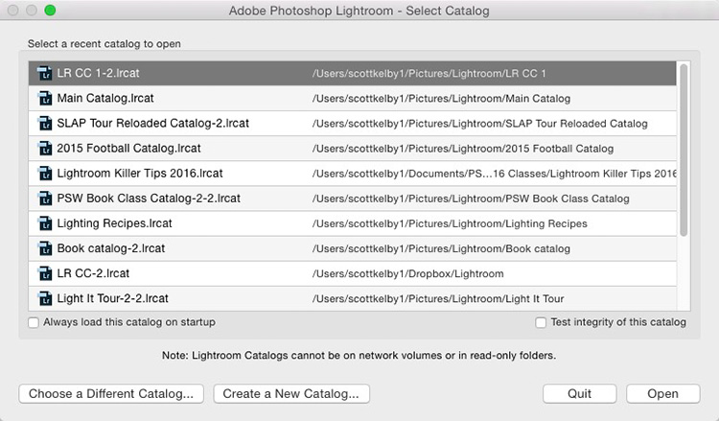Click the PSW Book Class Catalog icon
Image resolution: width=719 pixels, height=421 pixels.
pyautogui.click(x=45, y=199)
